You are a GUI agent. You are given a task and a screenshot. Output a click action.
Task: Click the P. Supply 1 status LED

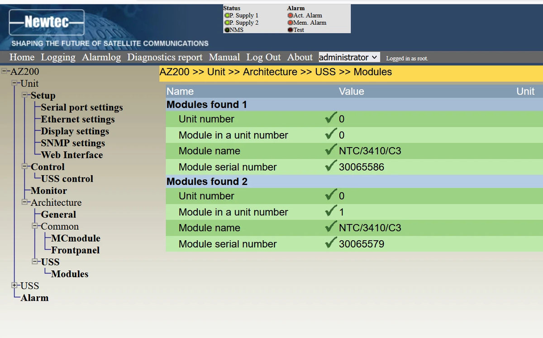click(227, 15)
